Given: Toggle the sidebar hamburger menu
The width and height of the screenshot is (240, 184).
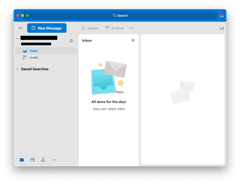Looking at the screenshot, I should pos(20,28).
